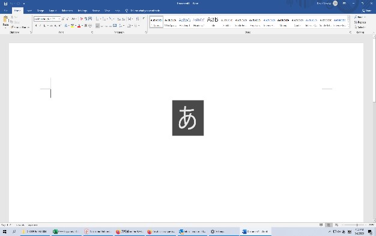Open the Change Case dropdown

[x=74, y=19]
